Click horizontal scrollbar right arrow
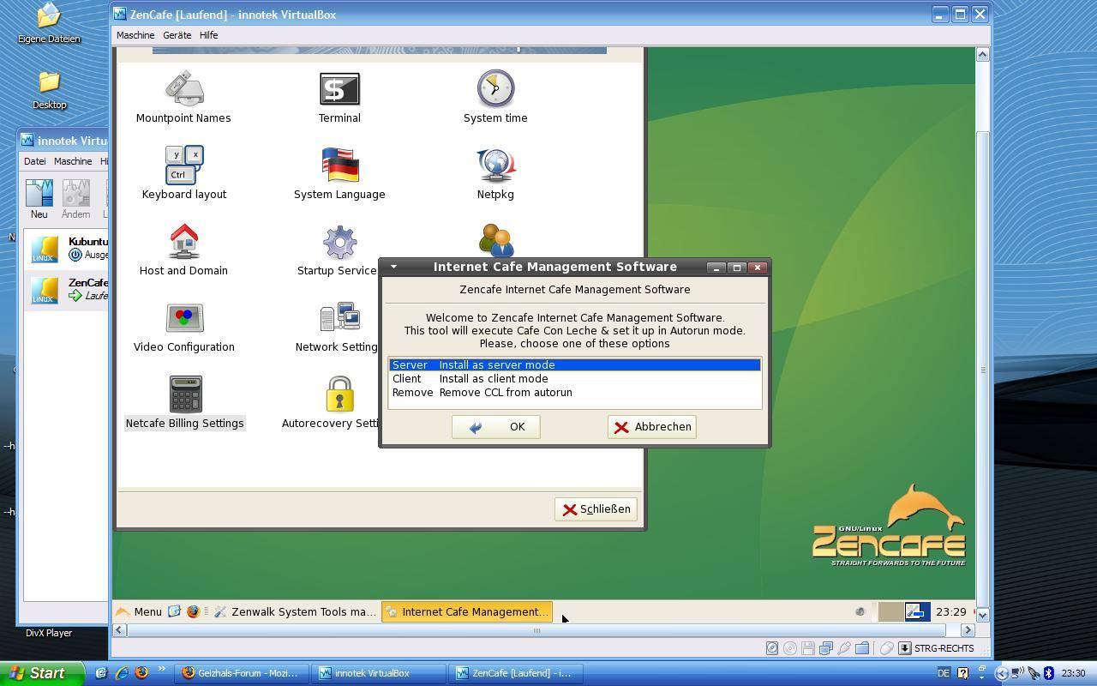The image size is (1097, 686). (x=968, y=630)
